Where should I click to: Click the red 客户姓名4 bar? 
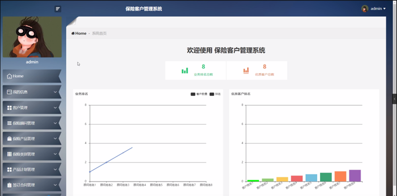click(297, 179)
